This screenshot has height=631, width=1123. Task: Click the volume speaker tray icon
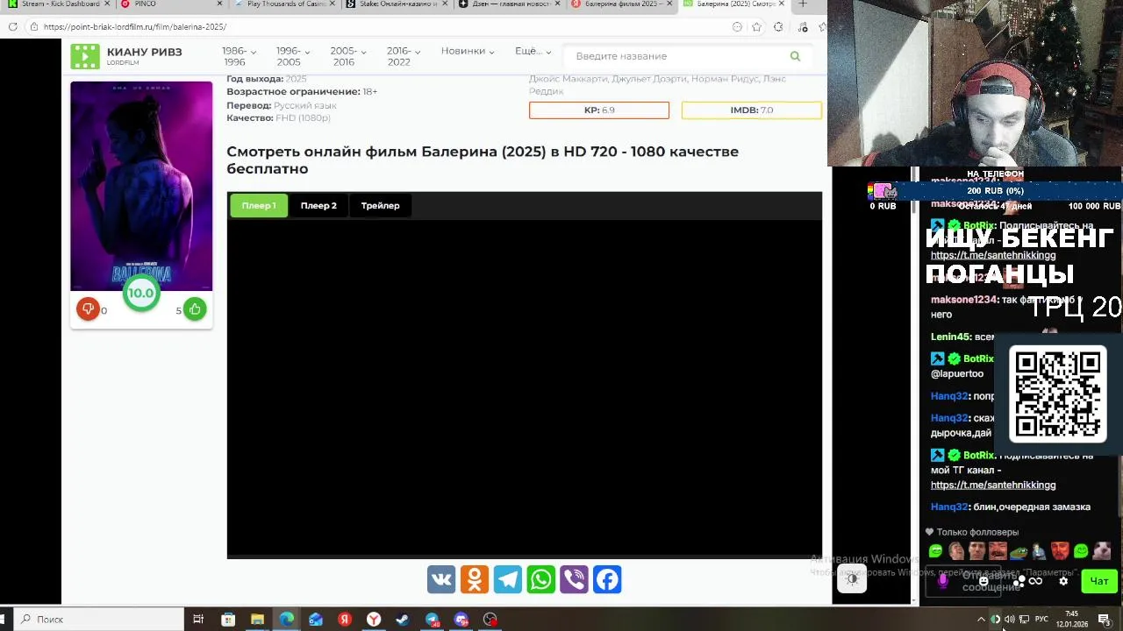click(1010, 620)
